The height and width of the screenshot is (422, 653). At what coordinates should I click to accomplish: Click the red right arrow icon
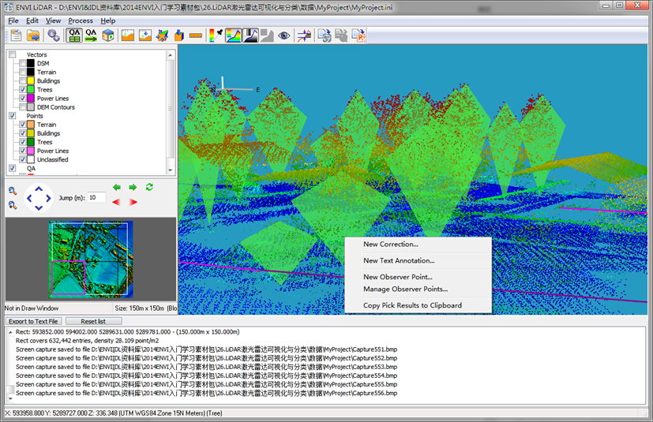(133, 202)
